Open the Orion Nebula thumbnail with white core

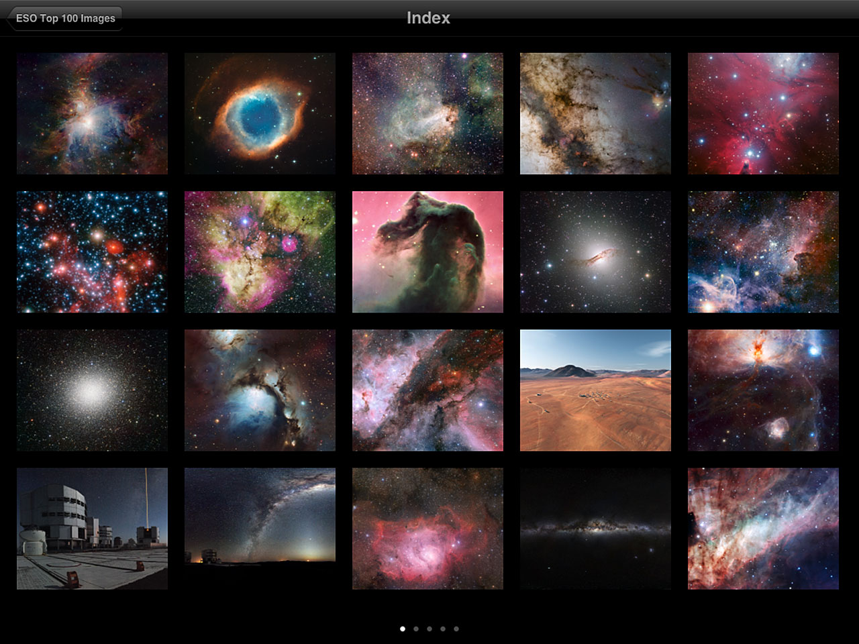(x=92, y=113)
